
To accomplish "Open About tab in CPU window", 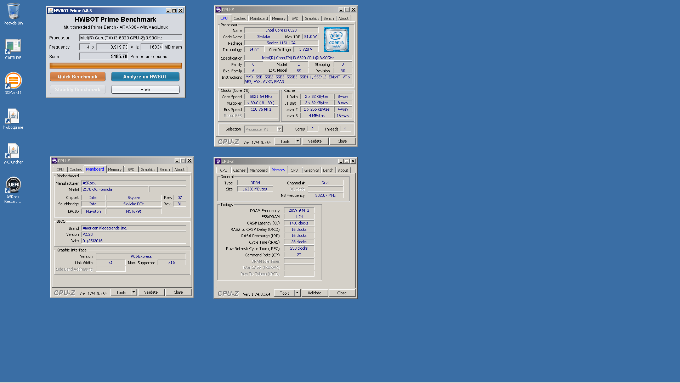I will pyautogui.click(x=343, y=18).
